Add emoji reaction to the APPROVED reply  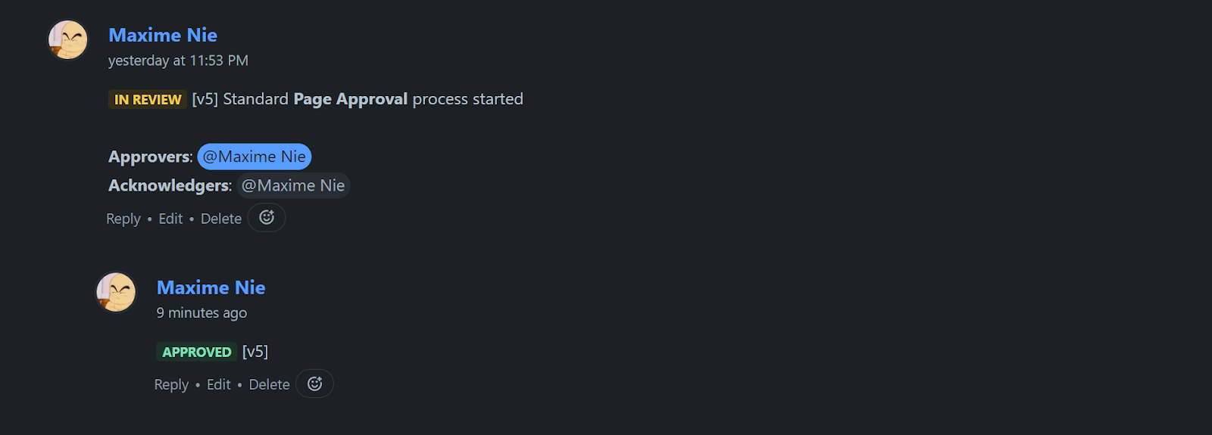tap(314, 384)
